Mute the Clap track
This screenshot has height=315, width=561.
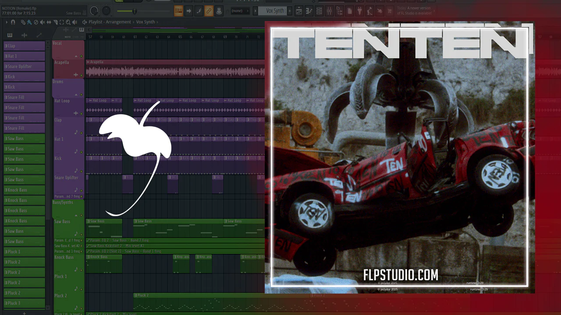81,133
